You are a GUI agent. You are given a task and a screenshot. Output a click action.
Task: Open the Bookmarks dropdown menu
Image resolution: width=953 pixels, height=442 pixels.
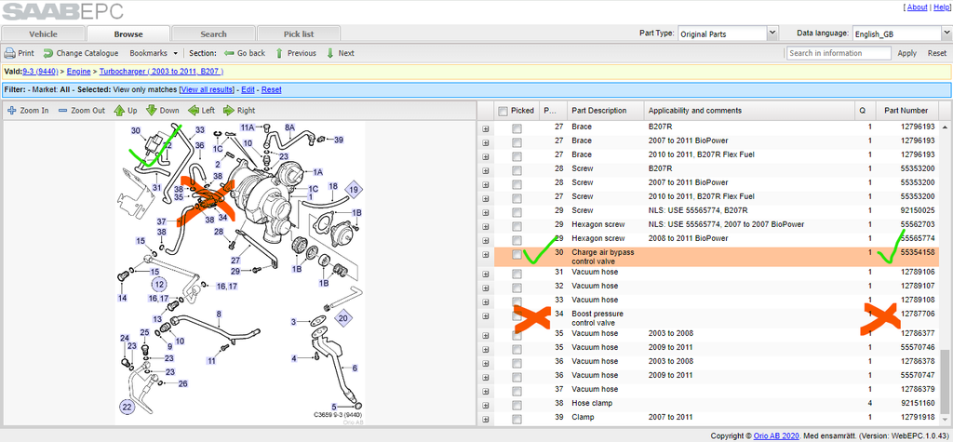tap(154, 53)
